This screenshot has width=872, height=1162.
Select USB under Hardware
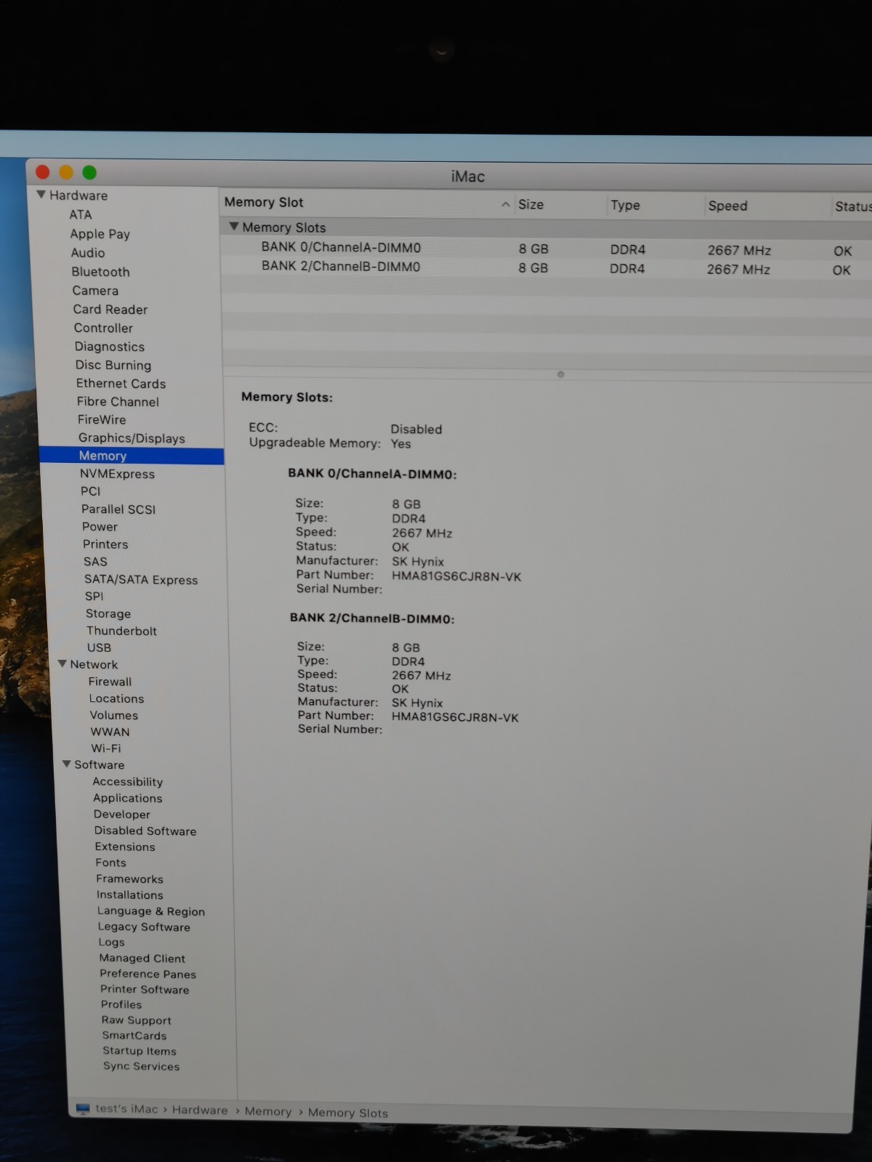click(99, 647)
